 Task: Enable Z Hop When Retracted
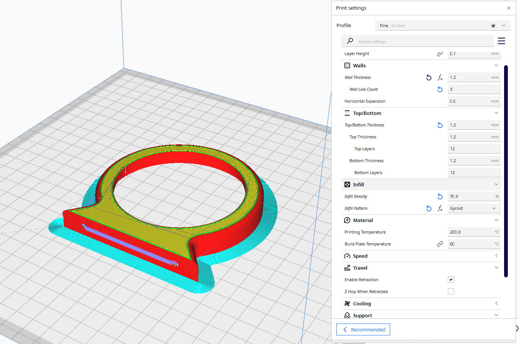(451, 291)
